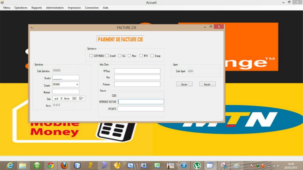Open the uTorrent taskbar icon
The width and height of the screenshot is (303, 170).
197,165
